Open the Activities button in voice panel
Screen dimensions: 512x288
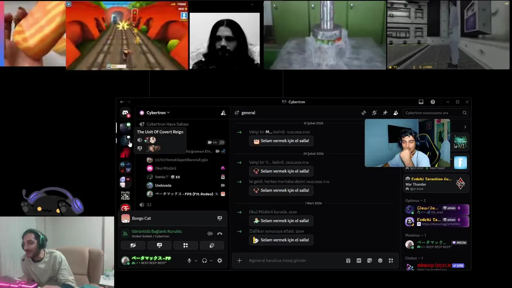pos(186,245)
